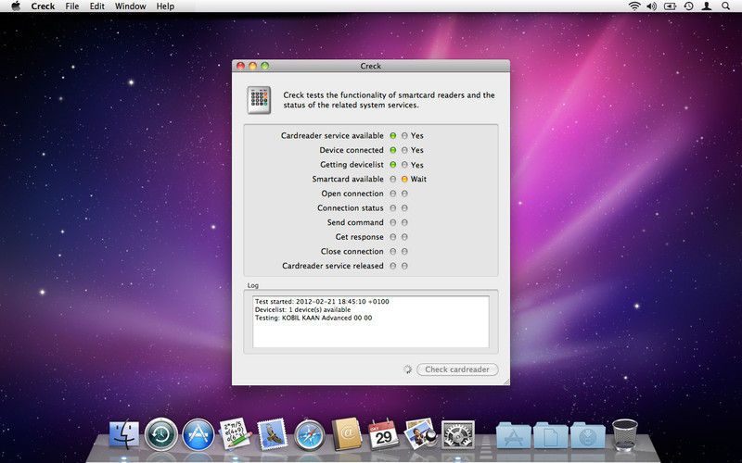Open Time Machine in the Dock
Viewport: 742px width, 463px height.
point(160,434)
